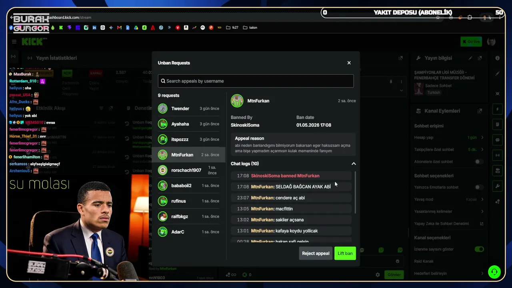
Task: Click the 'sakiler açsana' chat log entry
Action: pyautogui.click(x=291, y=220)
